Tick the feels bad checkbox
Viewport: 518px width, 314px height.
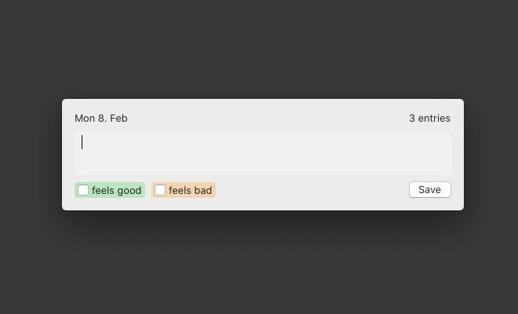click(x=160, y=190)
